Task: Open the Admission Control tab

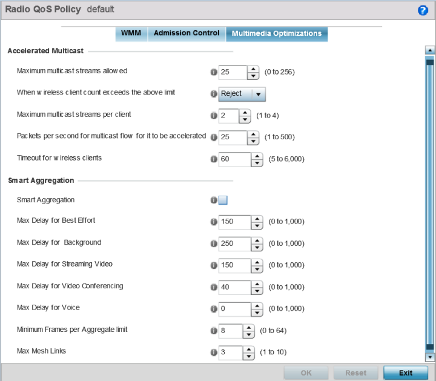Action: pos(187,33)
